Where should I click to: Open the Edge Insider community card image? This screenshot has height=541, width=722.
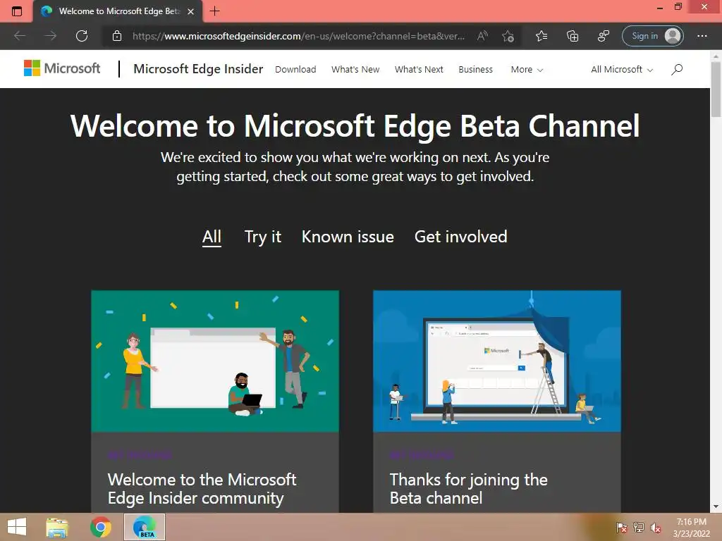(215, 361)
